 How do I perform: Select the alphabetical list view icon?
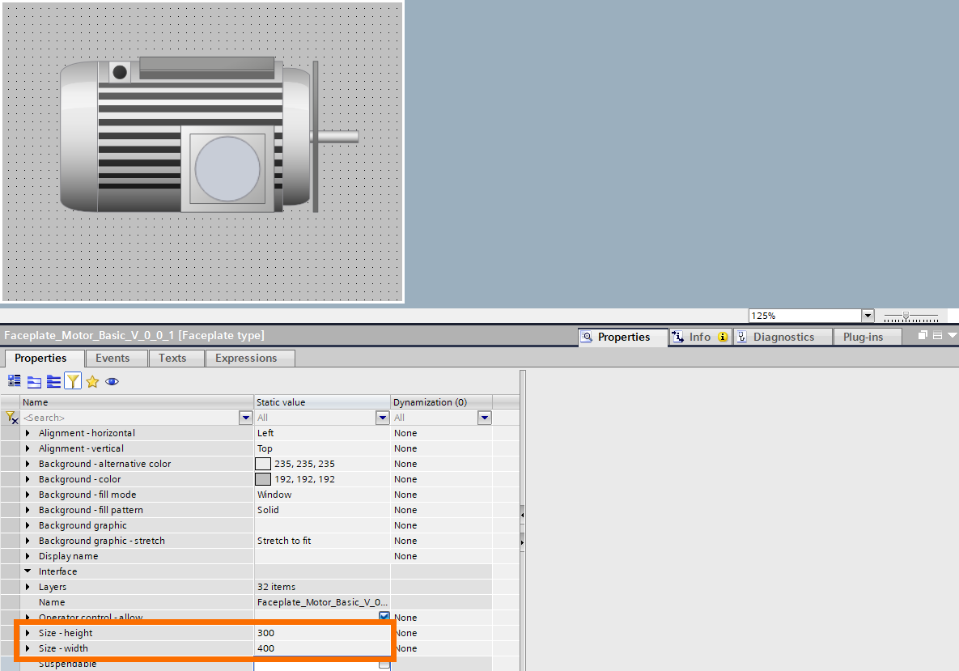pyautogui.click(x=53, y=381)
